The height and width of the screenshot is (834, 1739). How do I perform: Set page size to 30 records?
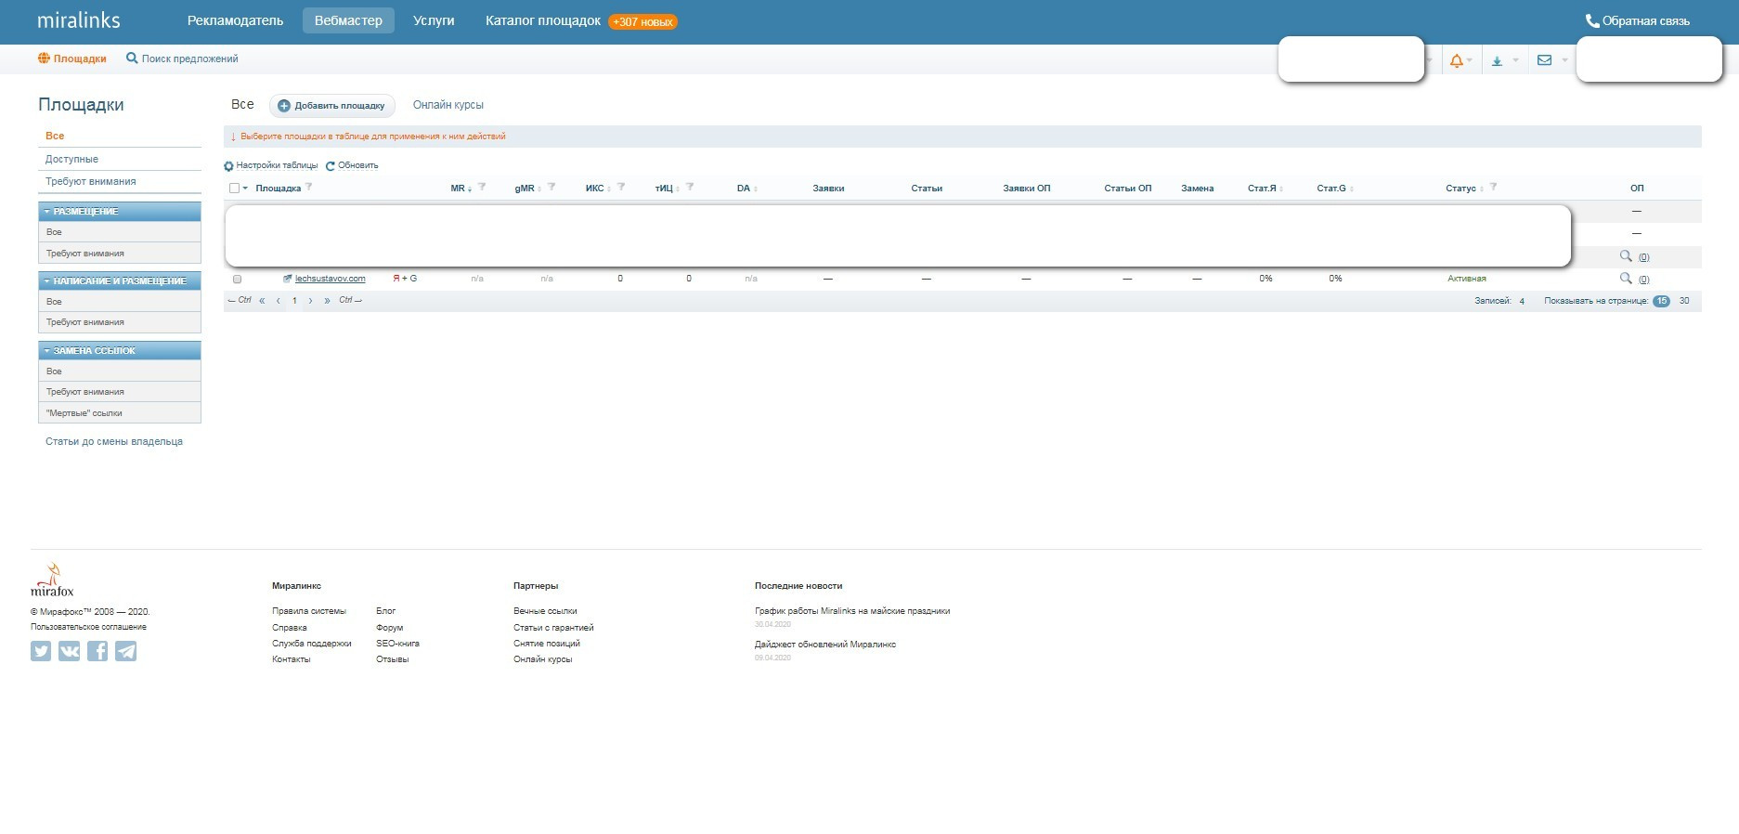tap(1684, 301)
